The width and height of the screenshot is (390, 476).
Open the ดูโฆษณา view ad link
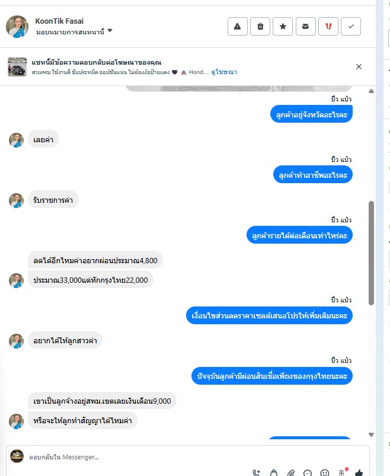(224, 72)
